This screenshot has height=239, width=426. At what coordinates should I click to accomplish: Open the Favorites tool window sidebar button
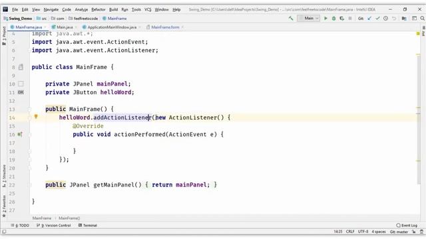click(x=4, y=206)
